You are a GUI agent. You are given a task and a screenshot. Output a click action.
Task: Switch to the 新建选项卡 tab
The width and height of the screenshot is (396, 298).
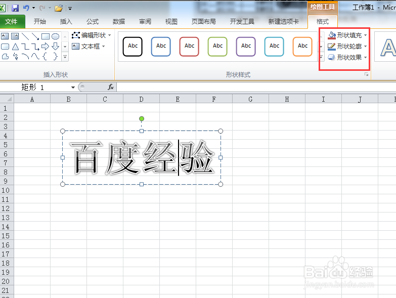pos(284,22)
